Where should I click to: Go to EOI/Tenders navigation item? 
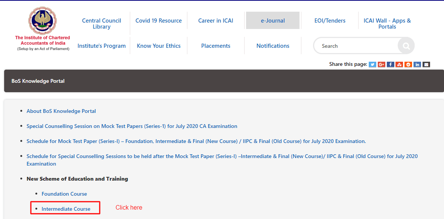[x=330, y=21]
